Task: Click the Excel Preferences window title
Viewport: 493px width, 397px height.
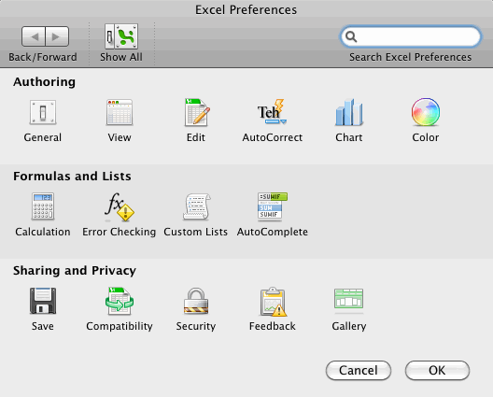Action: 246,9
